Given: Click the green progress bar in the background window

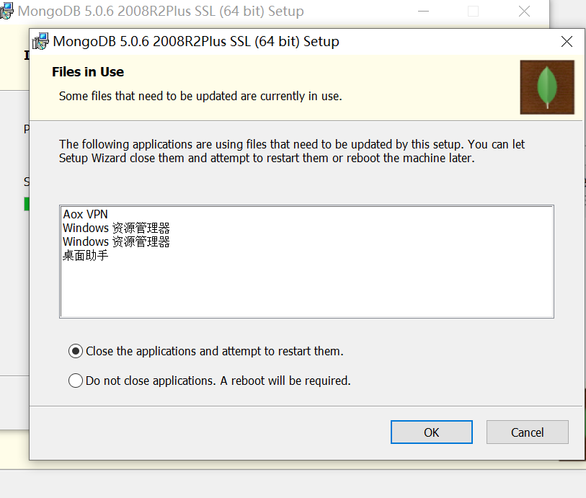Looking at the screenshot, I should pyautogui.click(x=27, y=204).
